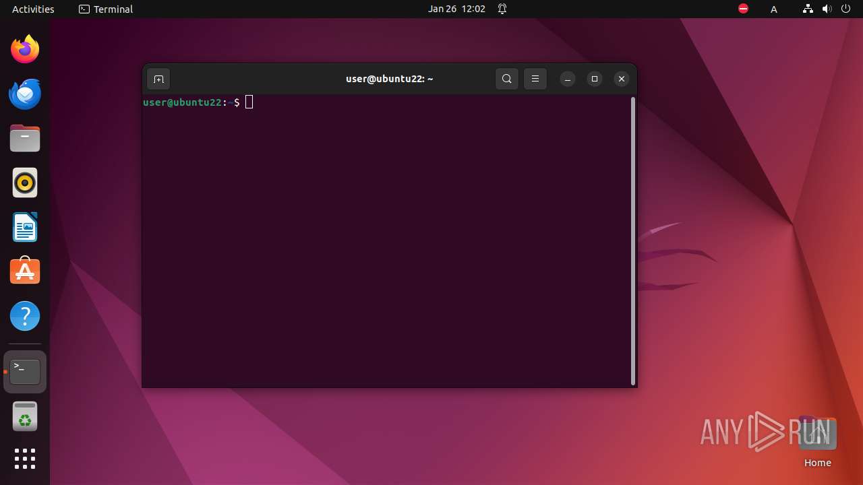Open the Help application
The height and width of the screenshot is (485, 863).
pos(25,316)
